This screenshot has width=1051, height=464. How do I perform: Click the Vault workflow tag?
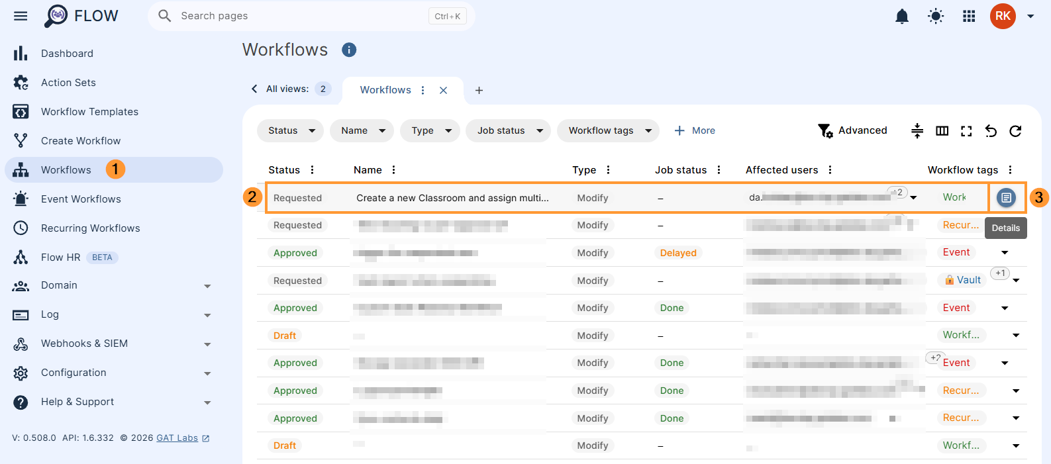pos(962,280)
